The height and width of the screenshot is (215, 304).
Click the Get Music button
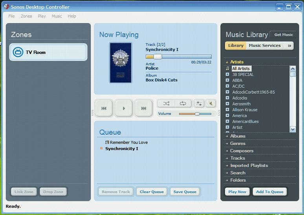pyautogui.click(x=284, y=35)
